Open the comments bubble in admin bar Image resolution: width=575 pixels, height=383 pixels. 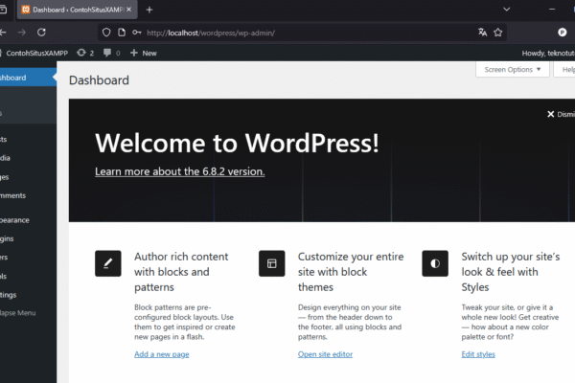pos(111,54)
